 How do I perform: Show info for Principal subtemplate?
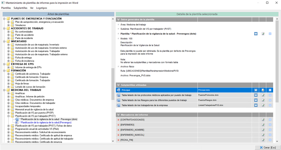click(270, 90)
